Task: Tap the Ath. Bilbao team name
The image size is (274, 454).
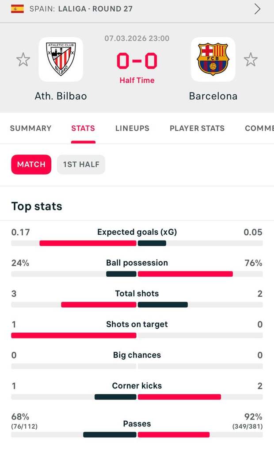Action: (x=61, y=96)
